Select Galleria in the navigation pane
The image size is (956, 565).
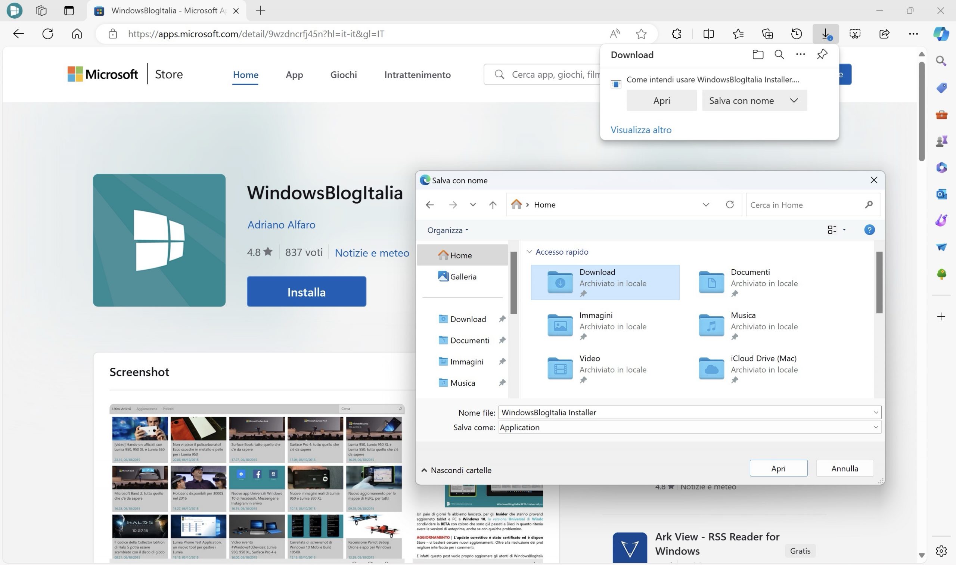[x=462, y=276]
